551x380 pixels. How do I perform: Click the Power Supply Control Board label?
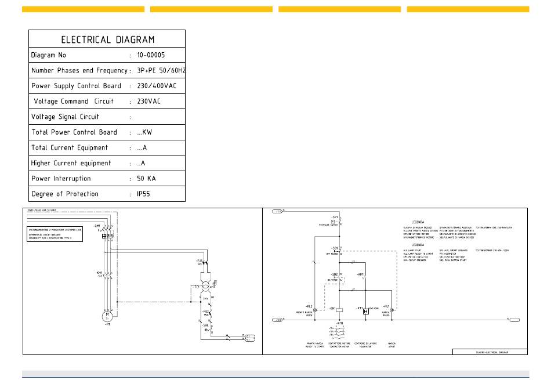click(76, 86)
